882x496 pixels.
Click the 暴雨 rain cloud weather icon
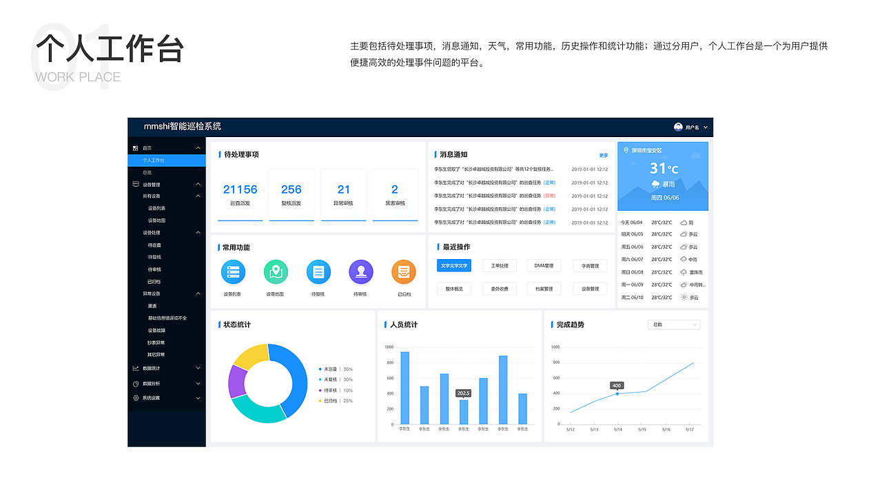point(655,184)
